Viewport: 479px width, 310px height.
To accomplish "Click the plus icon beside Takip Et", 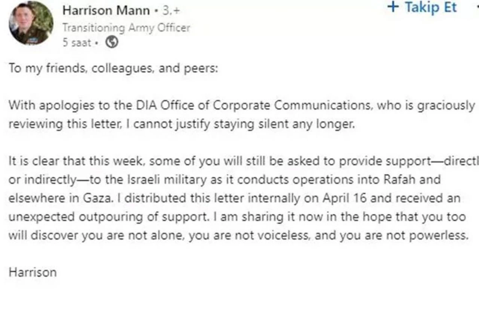I will [393, 7].
